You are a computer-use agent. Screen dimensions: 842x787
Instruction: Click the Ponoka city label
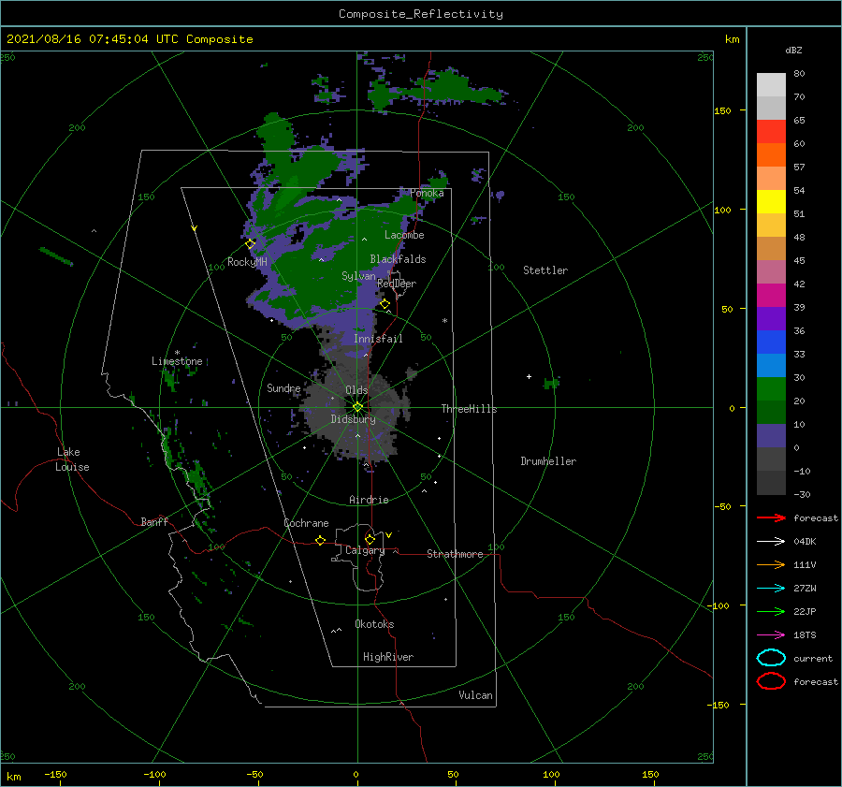(427, 193)
